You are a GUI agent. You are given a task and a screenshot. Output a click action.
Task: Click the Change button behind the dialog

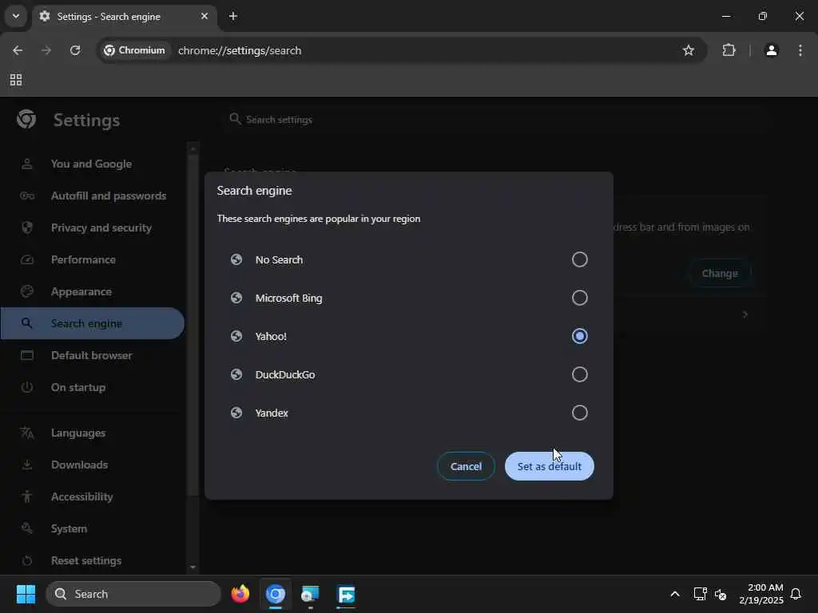point(720,273)
